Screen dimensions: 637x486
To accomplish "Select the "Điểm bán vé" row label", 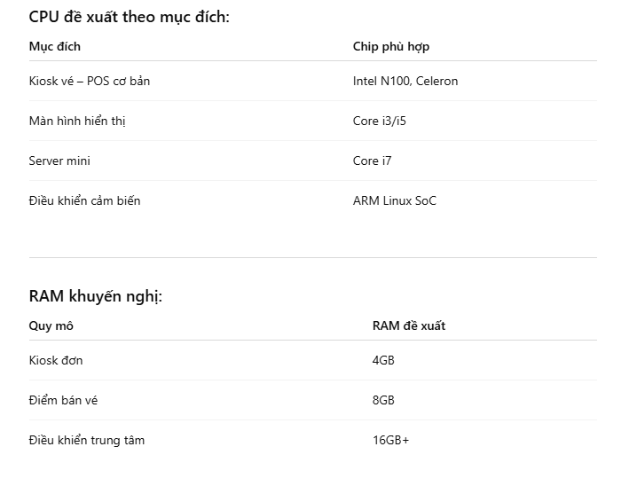I will tap(63, 400).
